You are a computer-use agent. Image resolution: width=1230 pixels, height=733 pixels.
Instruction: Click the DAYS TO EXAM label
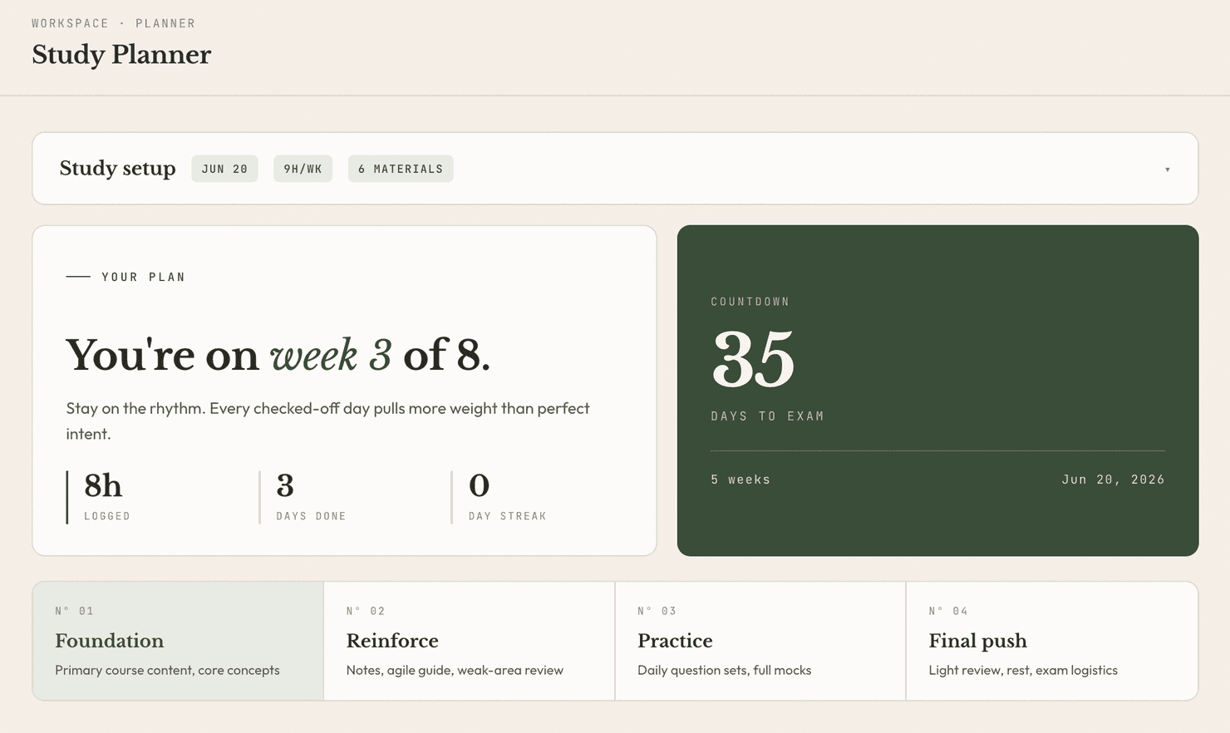pos(767,416)
